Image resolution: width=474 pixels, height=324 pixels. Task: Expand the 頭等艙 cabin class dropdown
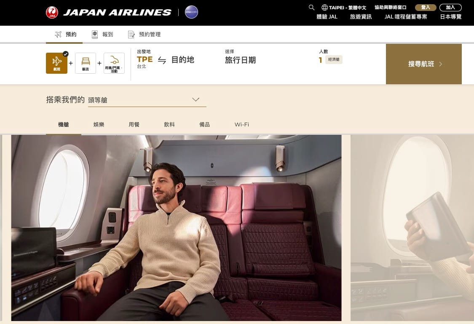(147, 100)
